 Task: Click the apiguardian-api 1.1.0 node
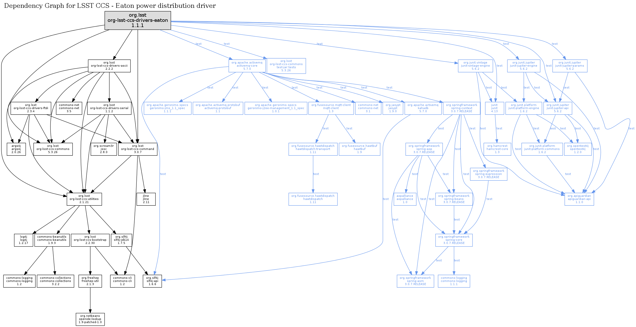tap(579, 199)
